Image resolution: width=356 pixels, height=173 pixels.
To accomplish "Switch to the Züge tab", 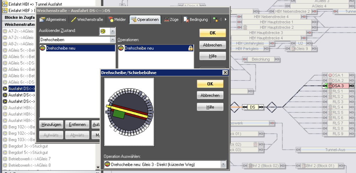I will point(172,19).
